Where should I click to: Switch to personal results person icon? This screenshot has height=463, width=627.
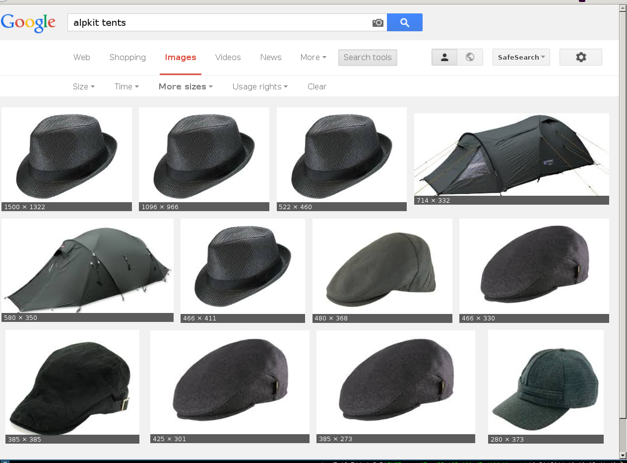coord(444,57)
